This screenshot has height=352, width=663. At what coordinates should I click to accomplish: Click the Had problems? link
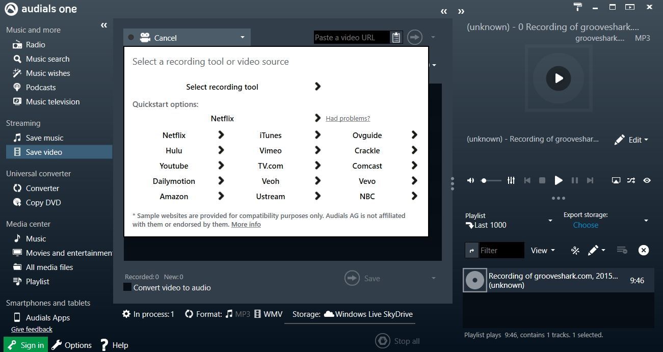click(348, 118)
